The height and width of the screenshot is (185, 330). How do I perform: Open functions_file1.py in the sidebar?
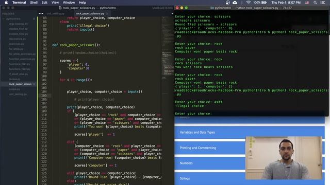pyautogui.click(x=20, y=64)
